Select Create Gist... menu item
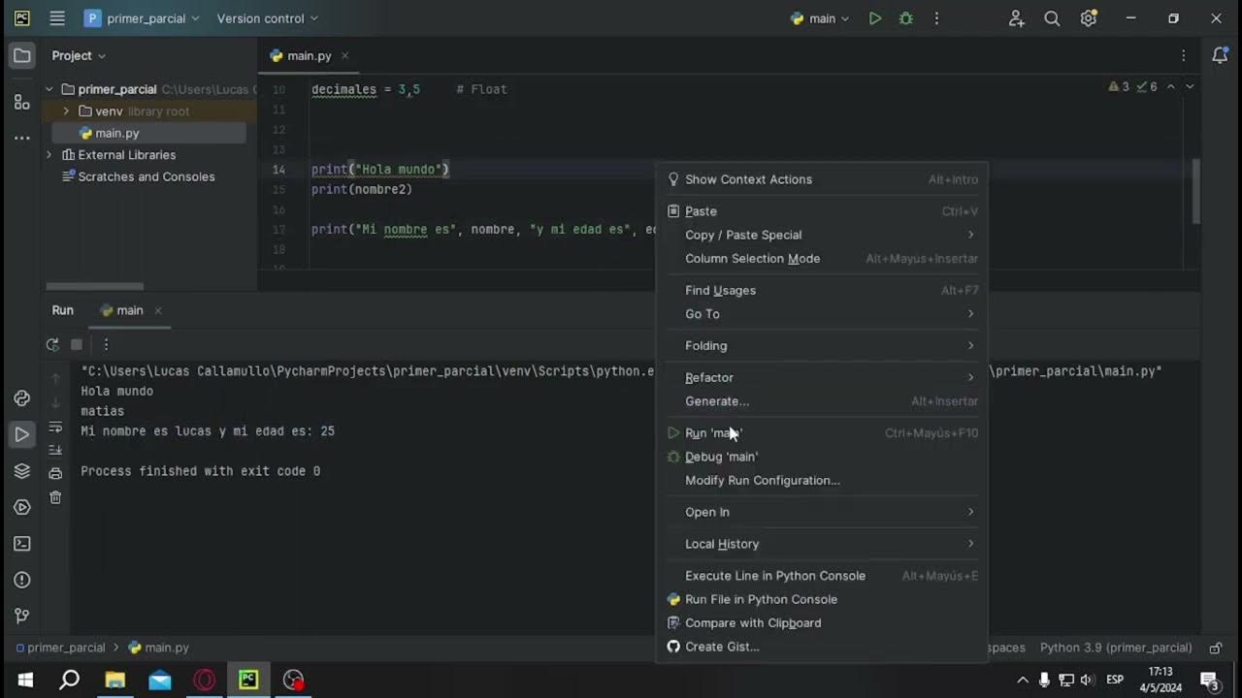 pos(822,647)
